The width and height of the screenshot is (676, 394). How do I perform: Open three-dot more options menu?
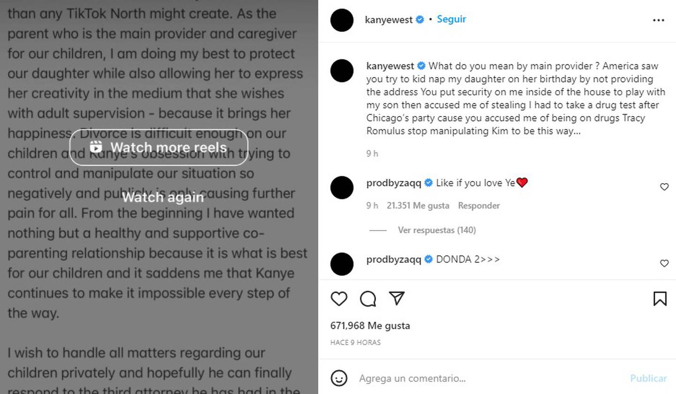pyautogui.click(x=659, y=20)
